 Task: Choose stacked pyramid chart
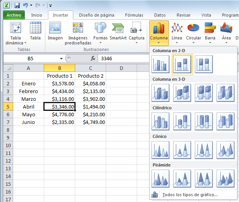[182, 178]
